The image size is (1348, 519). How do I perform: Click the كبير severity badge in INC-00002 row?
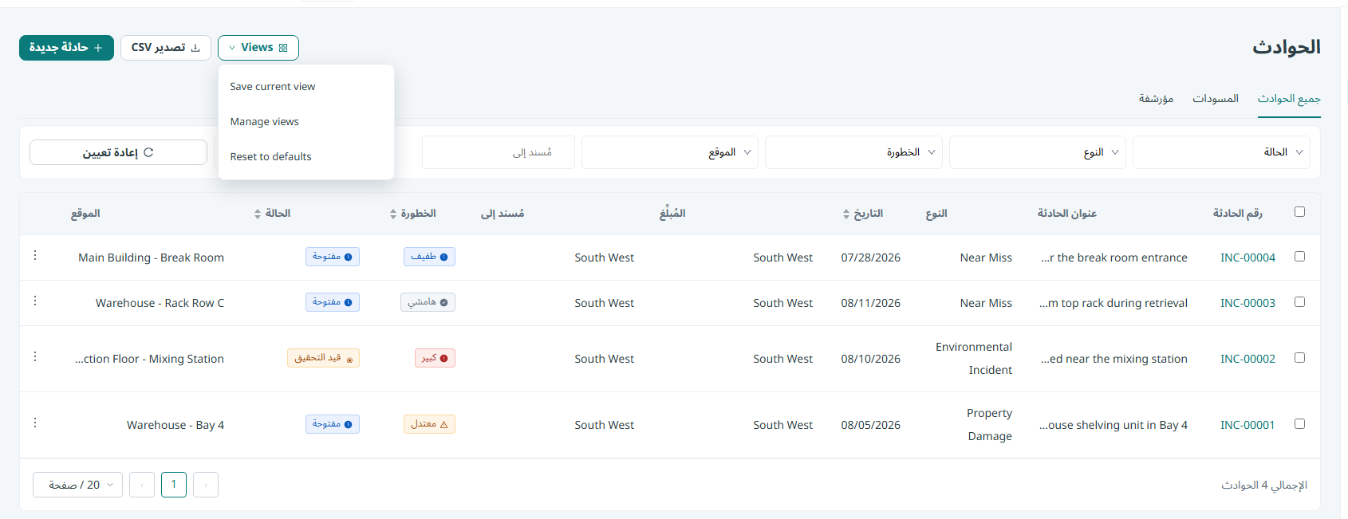click(435, 359)
